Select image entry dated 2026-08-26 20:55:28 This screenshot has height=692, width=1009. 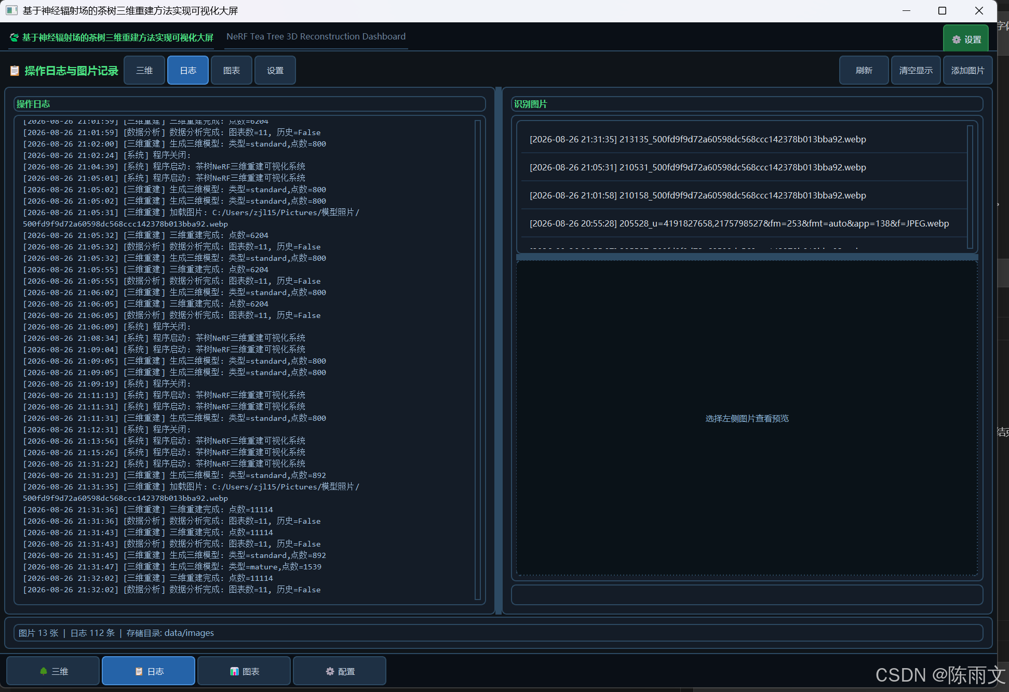744,223
